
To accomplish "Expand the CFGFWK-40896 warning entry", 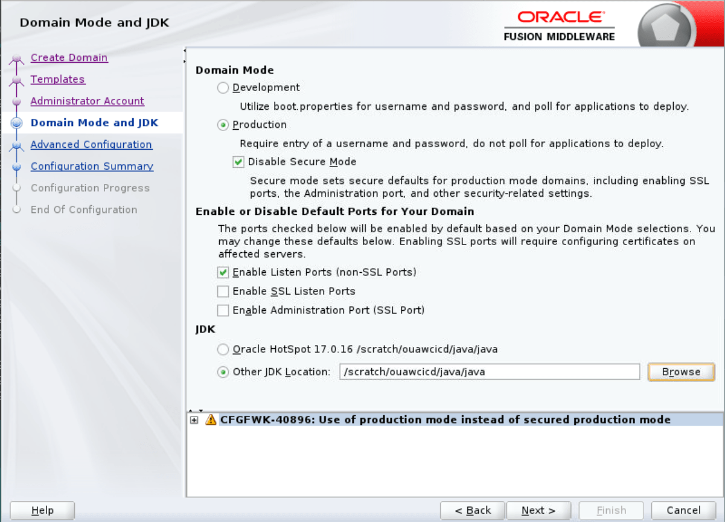I will (x=193, y=419).
